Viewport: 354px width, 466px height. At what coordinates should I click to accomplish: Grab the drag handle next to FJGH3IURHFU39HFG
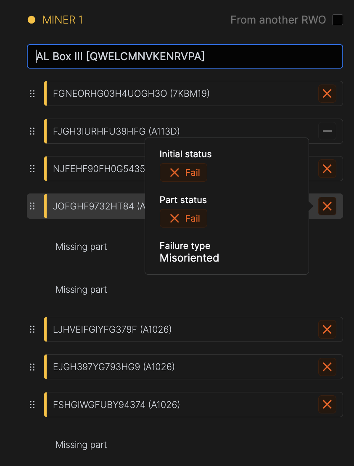pyautogui.click(x=32, y=131)
